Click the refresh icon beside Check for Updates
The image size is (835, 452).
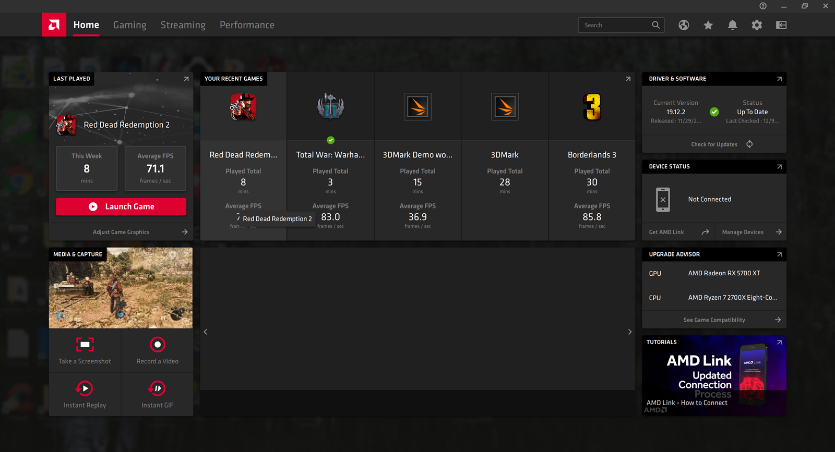point(749,144)
